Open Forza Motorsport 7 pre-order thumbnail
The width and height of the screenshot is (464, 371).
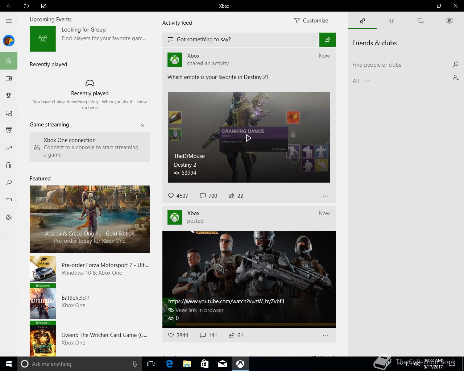(43, 269)
